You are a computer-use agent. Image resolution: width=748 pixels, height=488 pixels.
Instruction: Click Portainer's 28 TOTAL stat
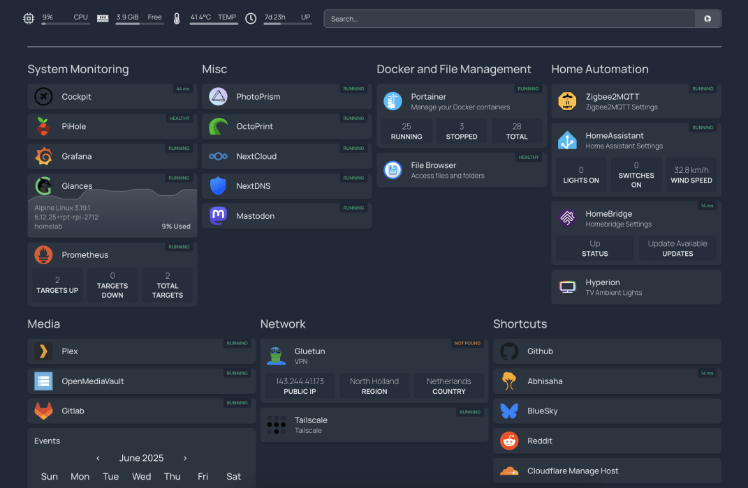[x=517, y=131]
